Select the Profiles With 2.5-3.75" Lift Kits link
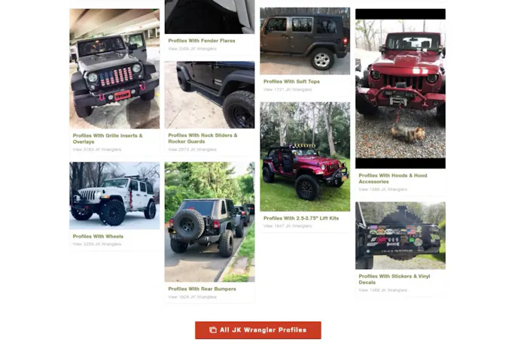The image size is (518, 345). pyautogui.click(x=301, y=218)
